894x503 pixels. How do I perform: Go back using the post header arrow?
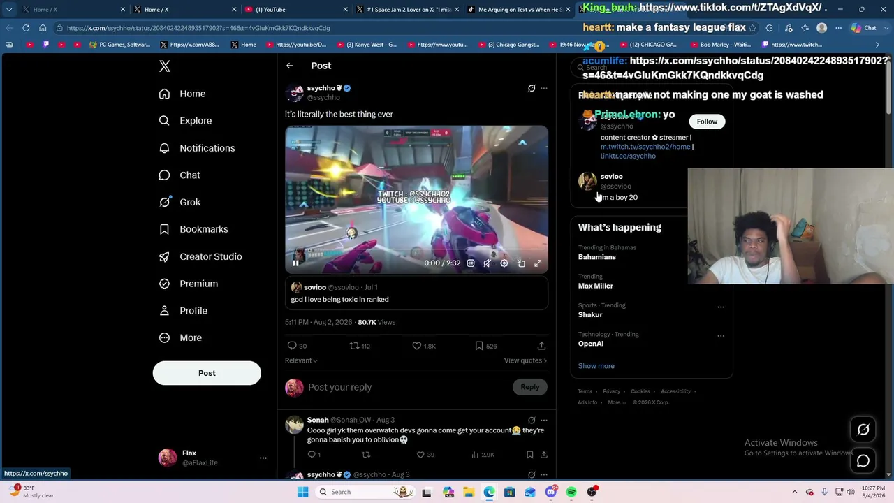pyautogui.click(x=290, y=66)
